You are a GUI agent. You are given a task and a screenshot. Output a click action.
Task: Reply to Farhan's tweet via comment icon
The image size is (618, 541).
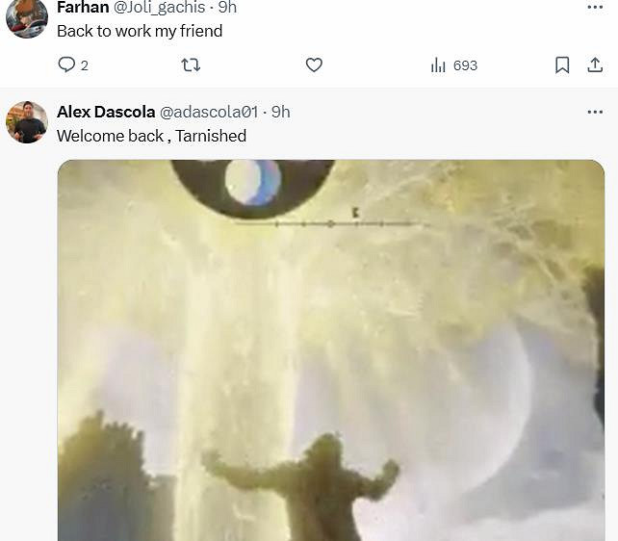coord(66,64)
